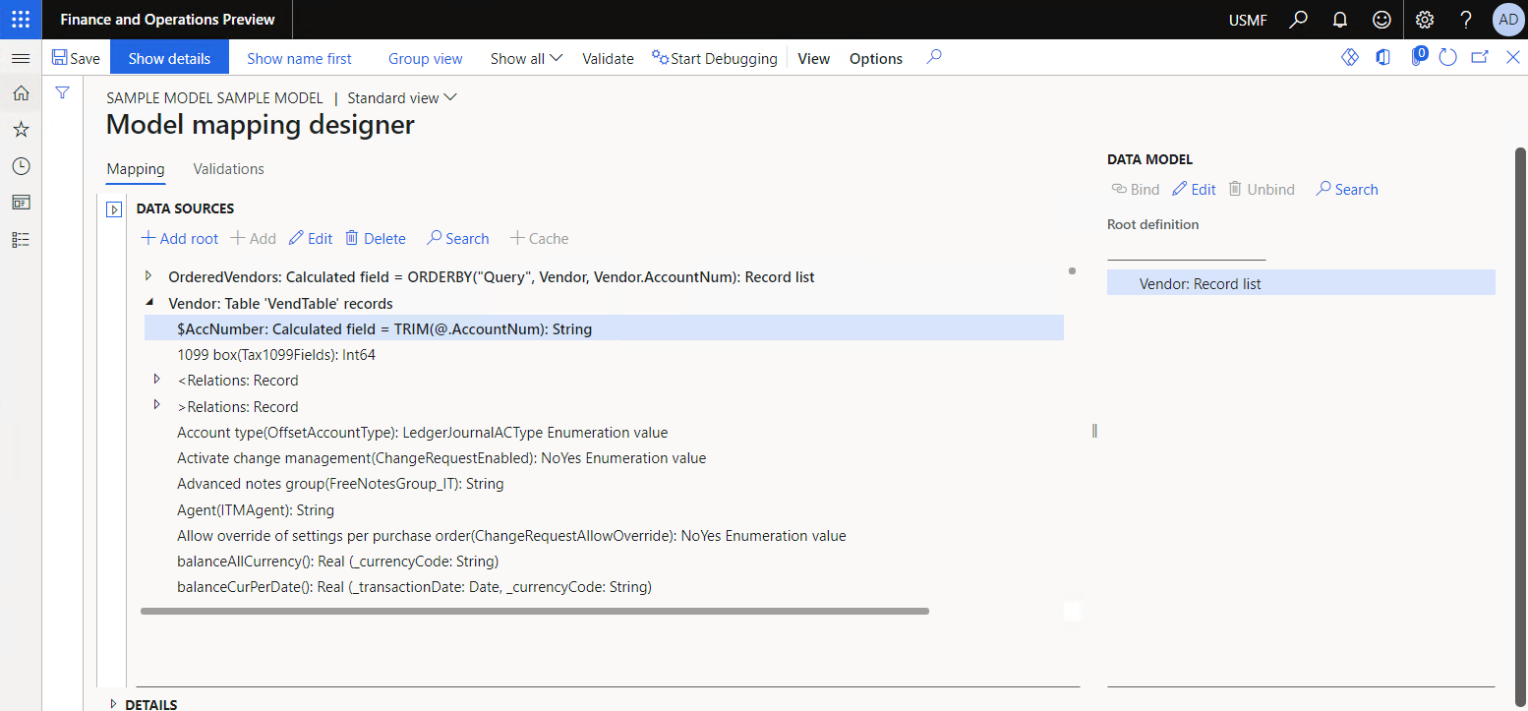Image resolution: width=1528 pixels, height=711 pixels.
Task: Toggle the Show details button
Action: pyautogui.click(x=169, y=57)
